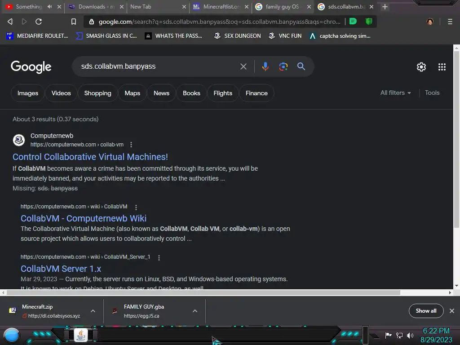
Task: Click the Computernewb site favicon
Action: coord(19,140)
